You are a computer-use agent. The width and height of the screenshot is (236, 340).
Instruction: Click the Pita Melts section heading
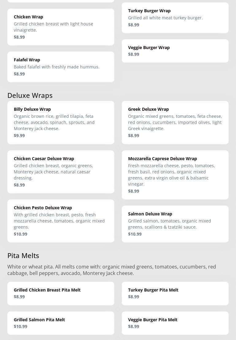(23, 256)
